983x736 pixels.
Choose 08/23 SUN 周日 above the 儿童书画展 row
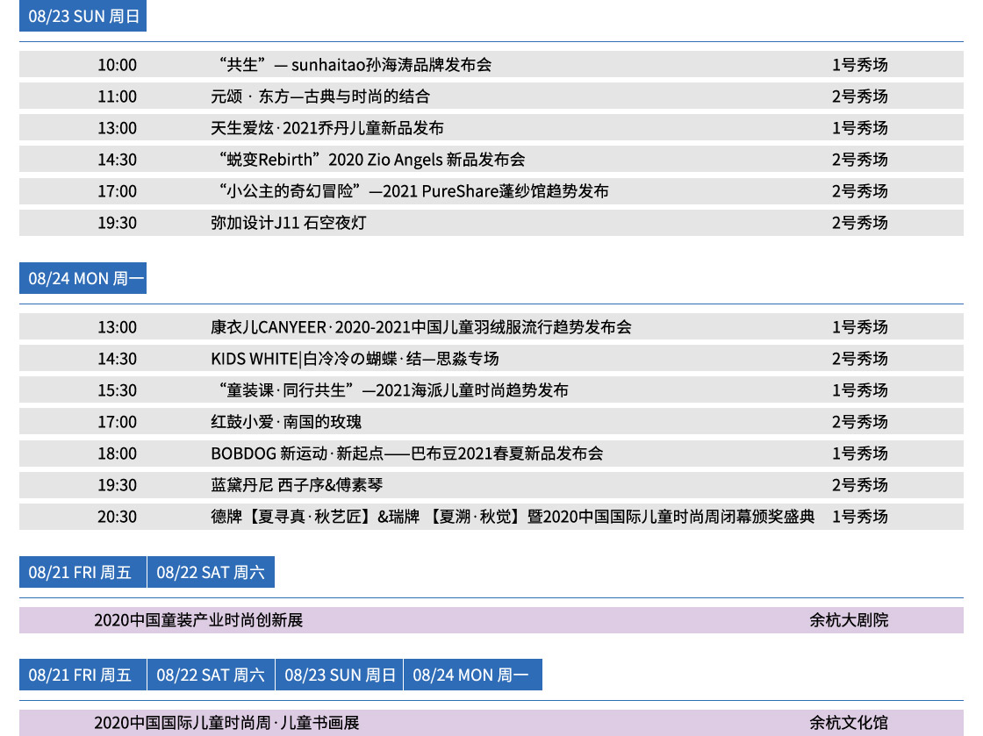tap(339, 675)
